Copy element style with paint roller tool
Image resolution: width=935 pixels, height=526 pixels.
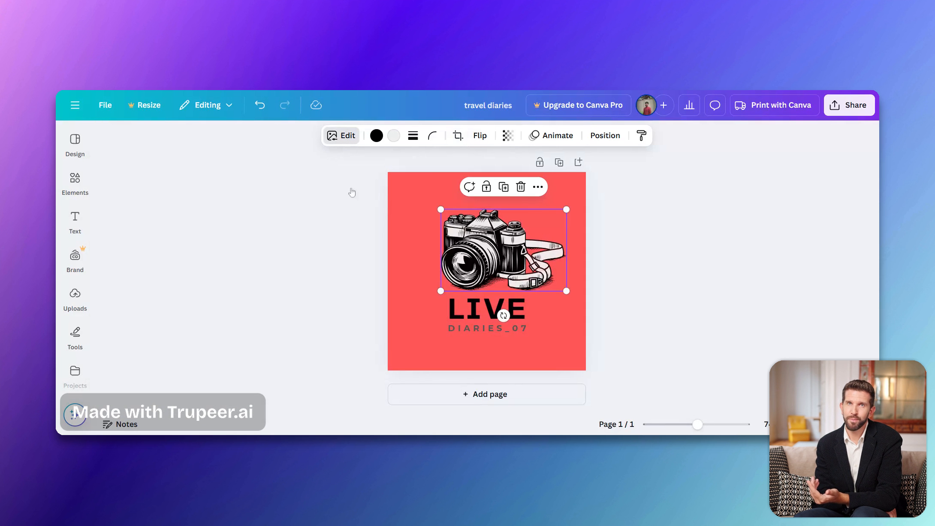pyautogui.click(x=641, y=136)
